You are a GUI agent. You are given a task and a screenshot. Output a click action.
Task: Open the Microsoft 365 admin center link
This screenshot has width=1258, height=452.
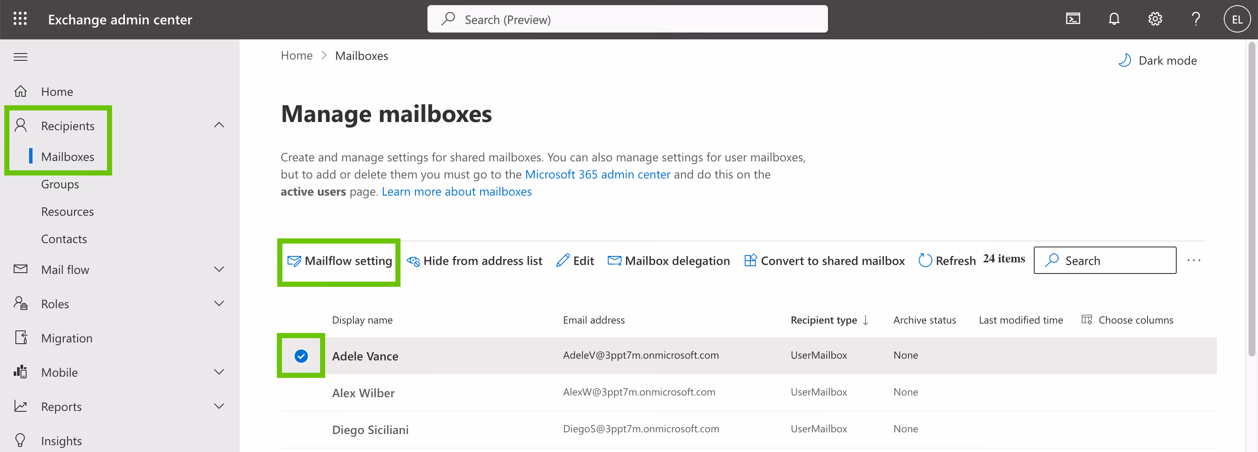click(598, 174)
